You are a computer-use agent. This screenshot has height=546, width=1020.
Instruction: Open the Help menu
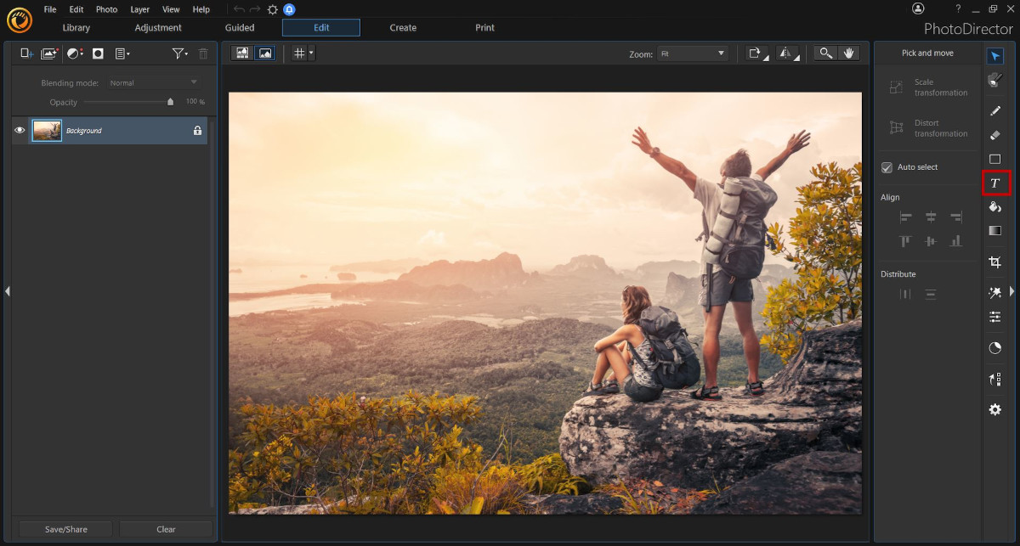point(201,9)
